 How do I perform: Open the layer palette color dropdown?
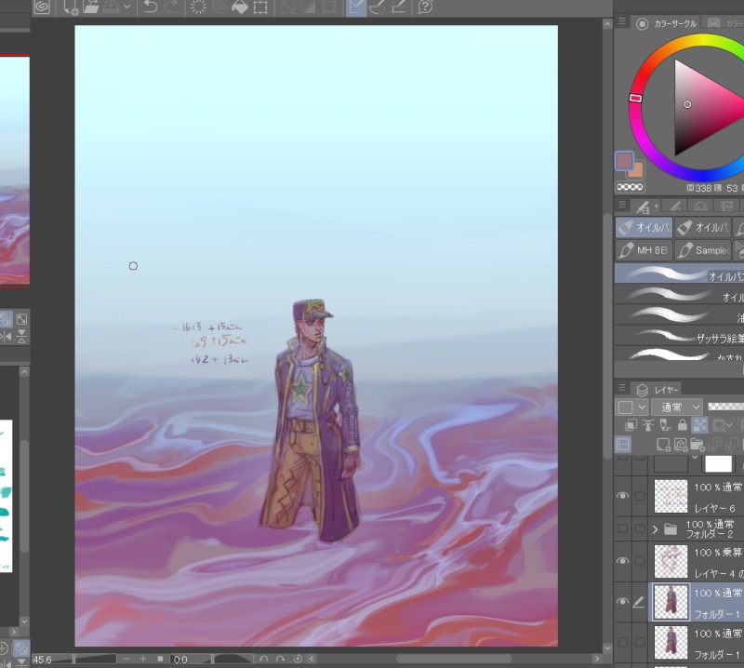click(x=631, y=407)
